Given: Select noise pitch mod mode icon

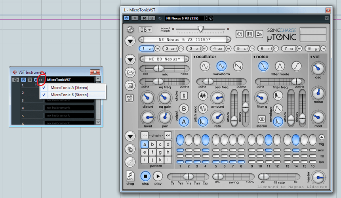Looking at the screenshot, I should coord(203,95).
